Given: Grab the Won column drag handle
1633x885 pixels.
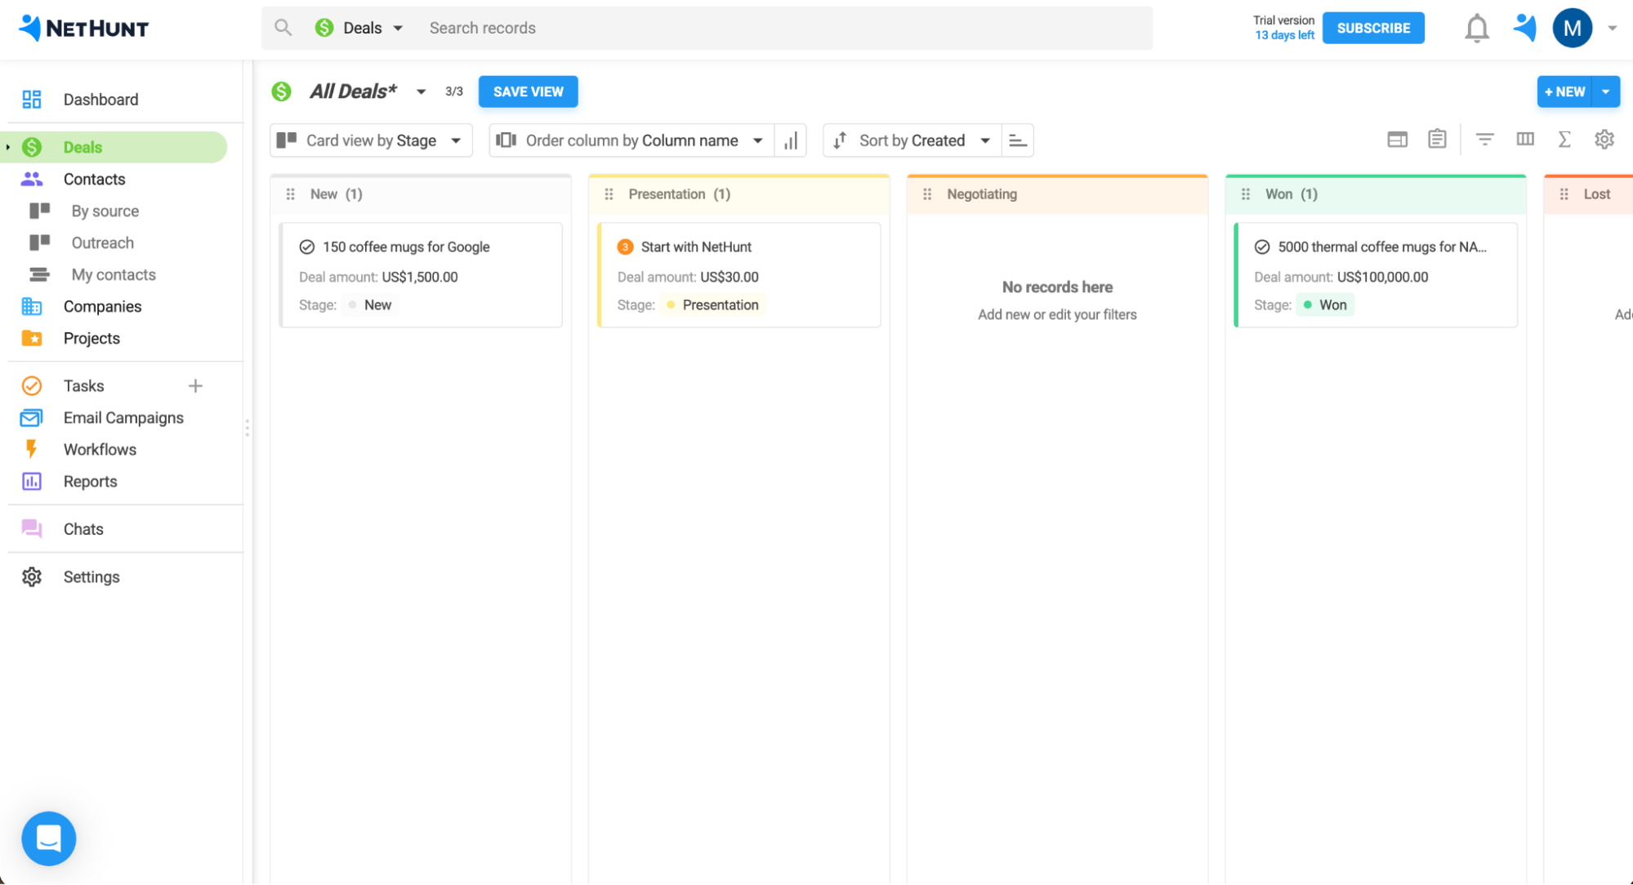Looking at the screenshot, I should [1246, 194].
